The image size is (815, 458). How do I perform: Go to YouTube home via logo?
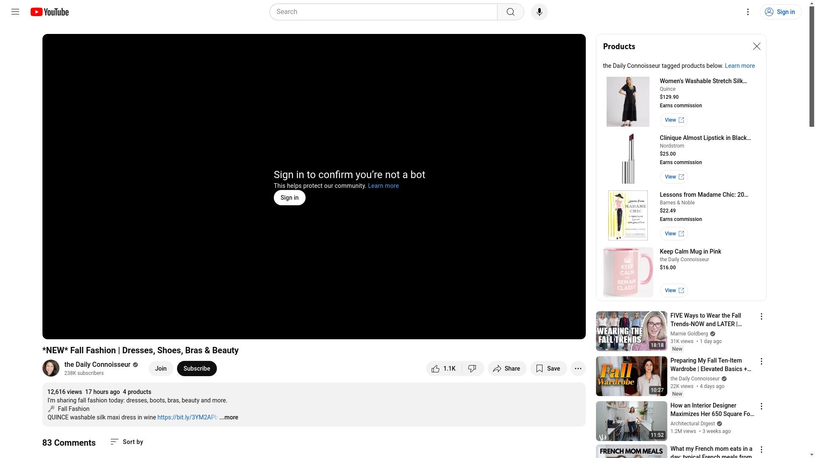tap(50, 12)
